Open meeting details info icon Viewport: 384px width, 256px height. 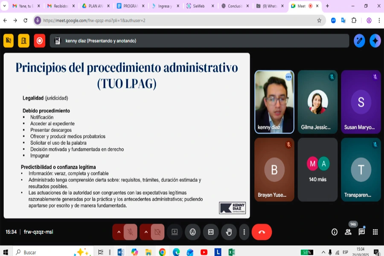point(335,232)
